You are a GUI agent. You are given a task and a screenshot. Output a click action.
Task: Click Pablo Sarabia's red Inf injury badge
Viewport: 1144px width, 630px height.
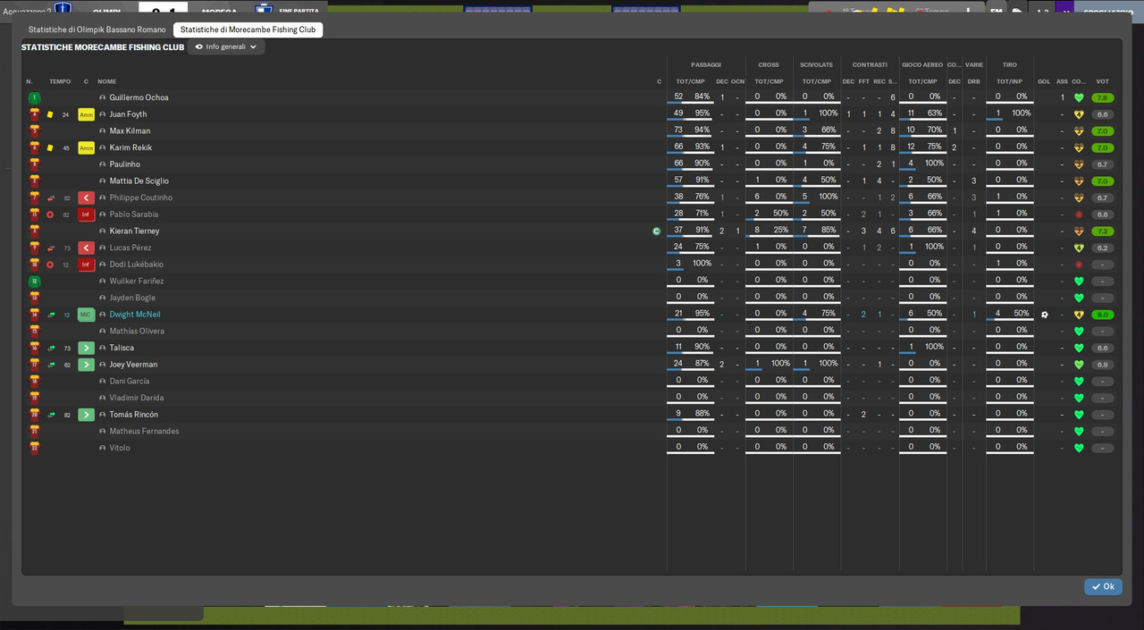coord(86,214)
